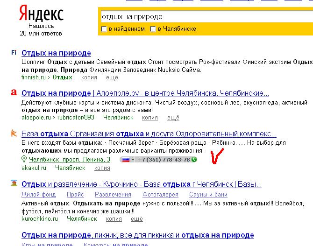Click 'ещё' under aloepole.ru result
Viewport: 313px width, 246px height.
pos(173,118)
